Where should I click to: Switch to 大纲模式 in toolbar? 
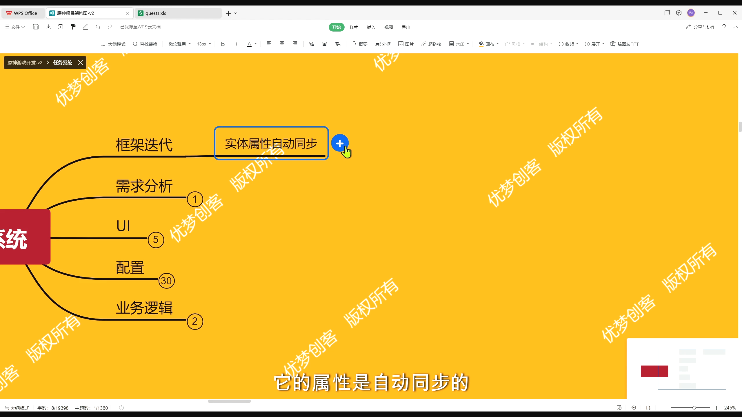click(113, 44)
